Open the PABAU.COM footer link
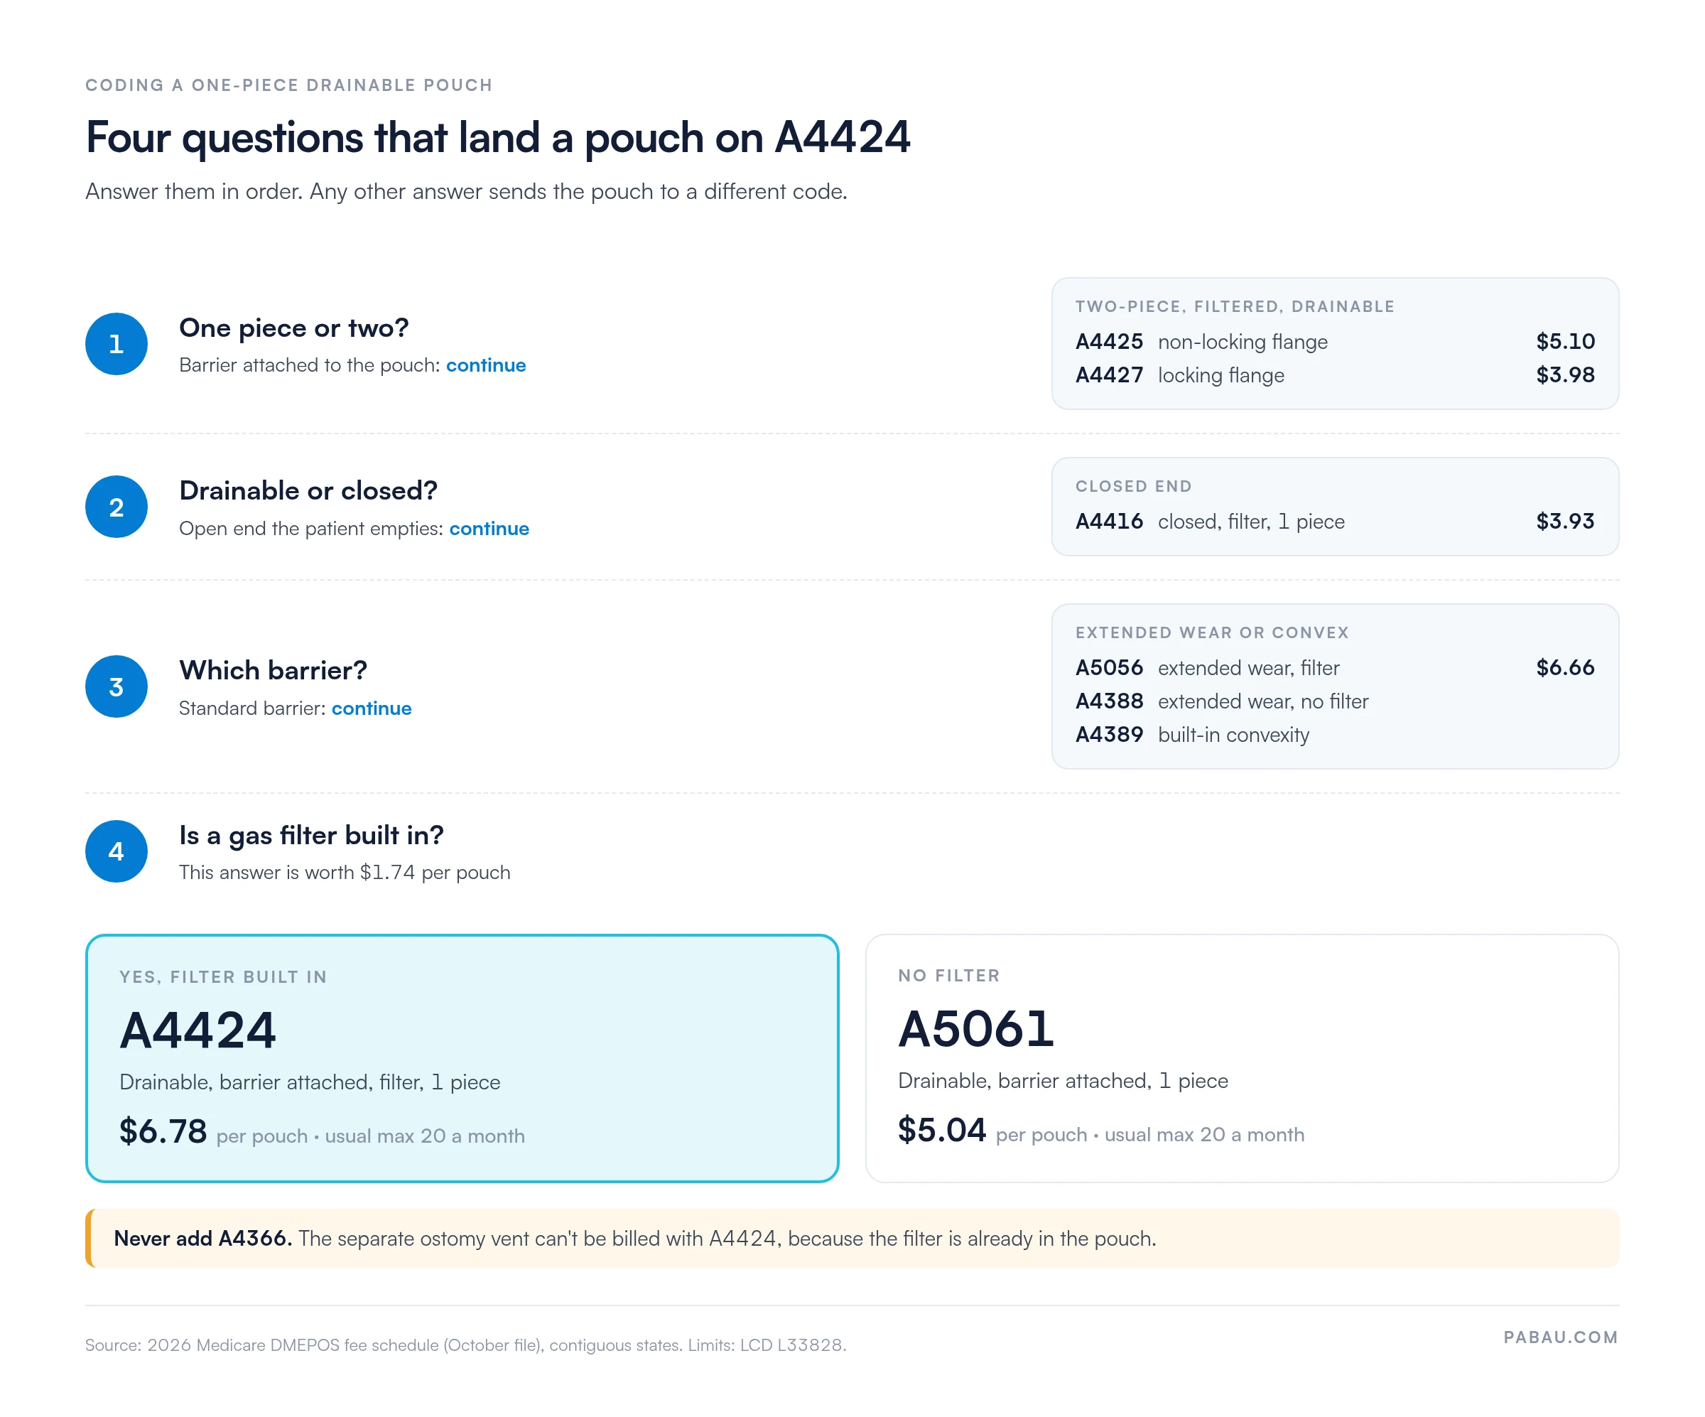This screenshot has width=1705, height=1417. 1561,1337
